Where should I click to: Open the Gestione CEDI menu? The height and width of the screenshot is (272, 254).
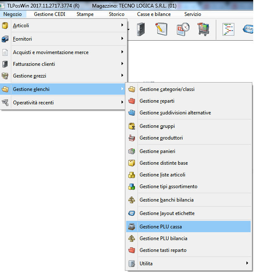click(49, 14)
